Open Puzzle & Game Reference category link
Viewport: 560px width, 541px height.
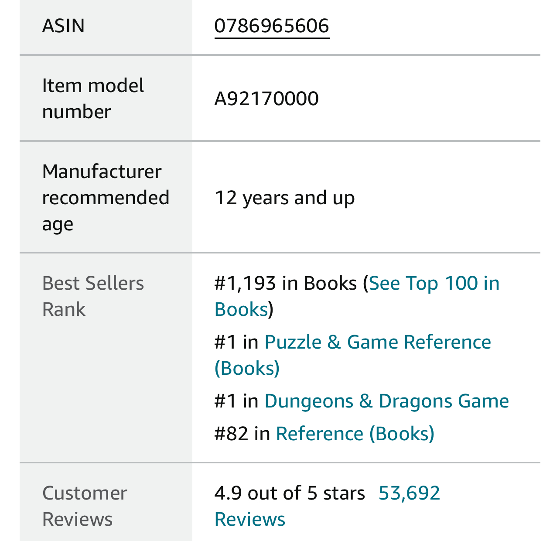[377, 342]
